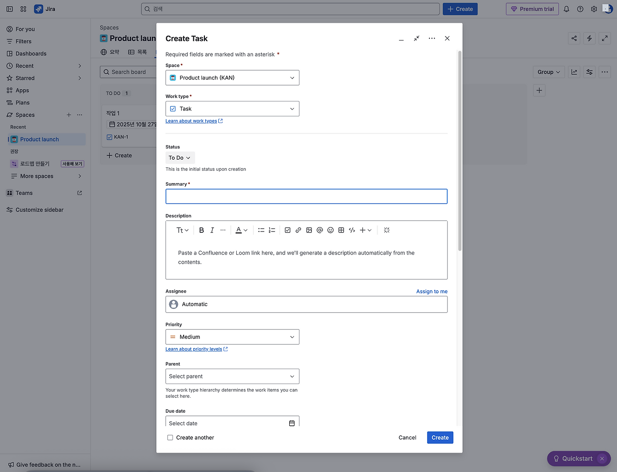Go to Filters in the sidebar
Image resolution: width=617 pixels, height=472 pixels.
23,41
